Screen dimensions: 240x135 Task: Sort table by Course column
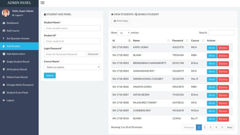pyautogui.click(x=197, y=40)
